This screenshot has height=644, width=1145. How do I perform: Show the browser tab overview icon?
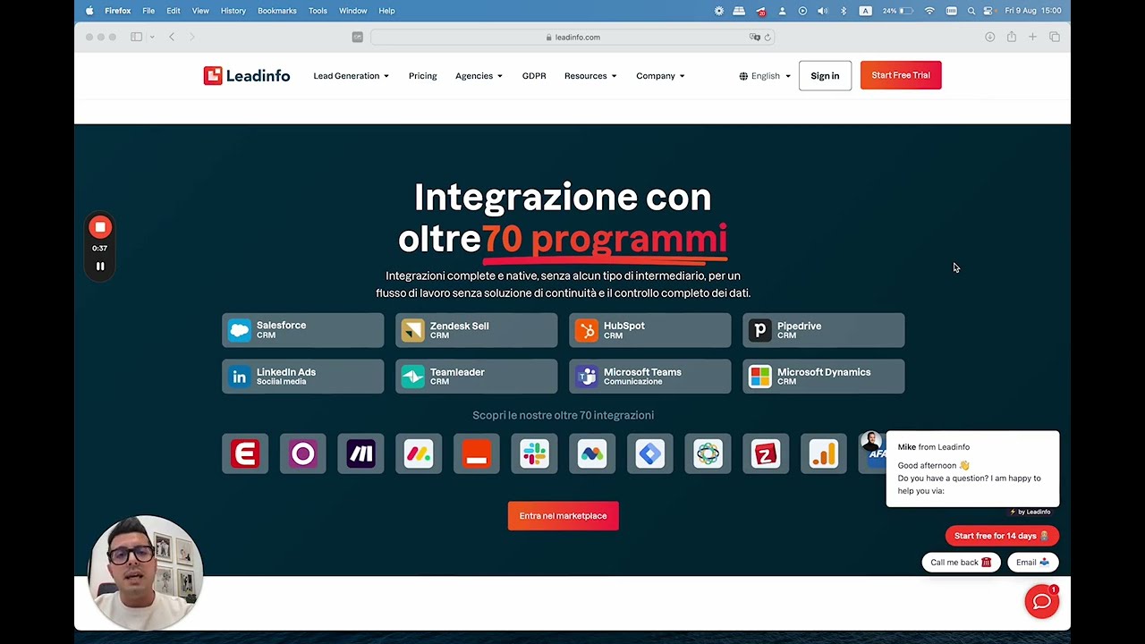1055,37
